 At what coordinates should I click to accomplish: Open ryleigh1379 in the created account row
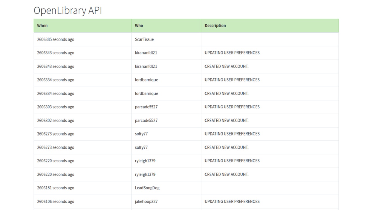pos(145,174)
